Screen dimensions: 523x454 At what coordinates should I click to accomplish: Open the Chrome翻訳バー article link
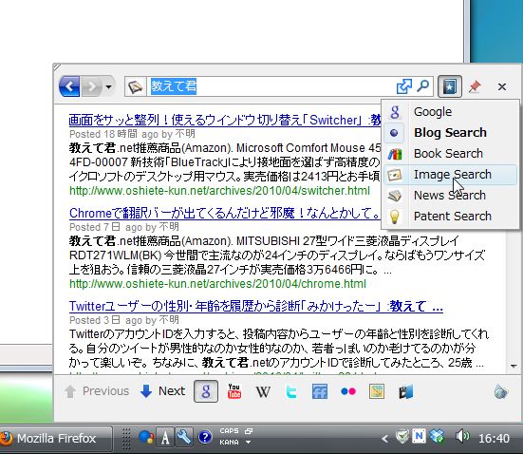(x=224, y=213)
